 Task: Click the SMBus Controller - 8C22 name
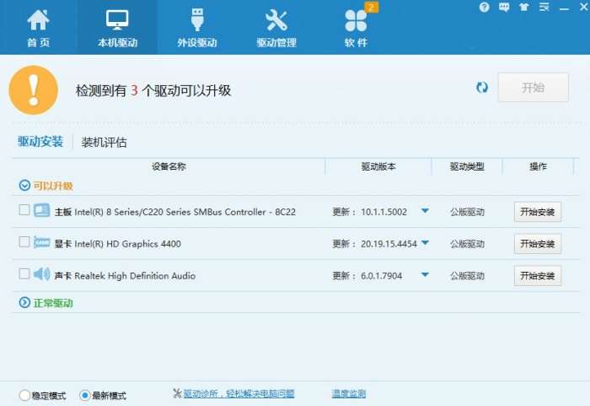[x=185, y=212]
